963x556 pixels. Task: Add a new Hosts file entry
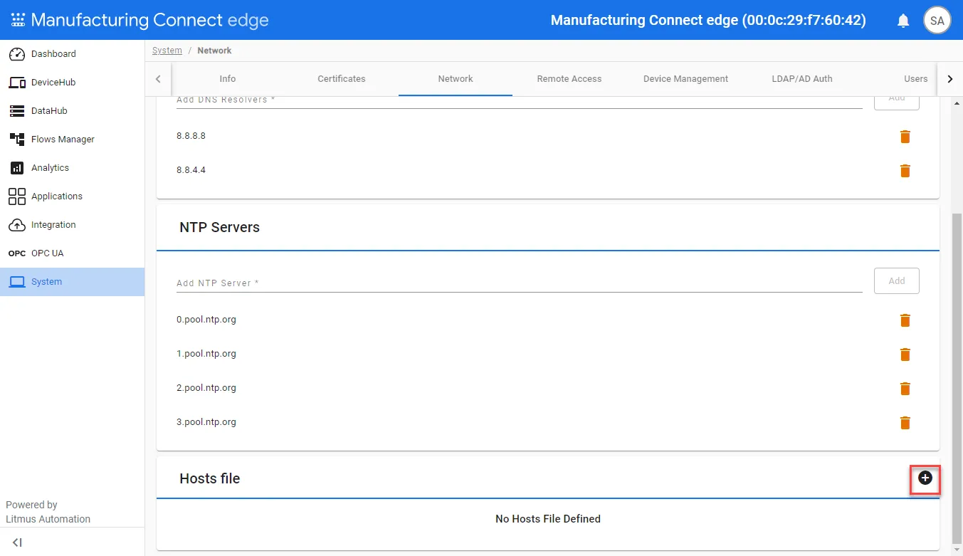pos(925,478)
